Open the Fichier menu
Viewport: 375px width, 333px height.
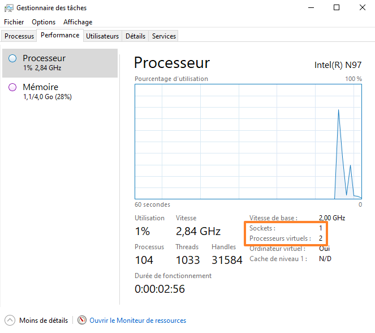14,22
